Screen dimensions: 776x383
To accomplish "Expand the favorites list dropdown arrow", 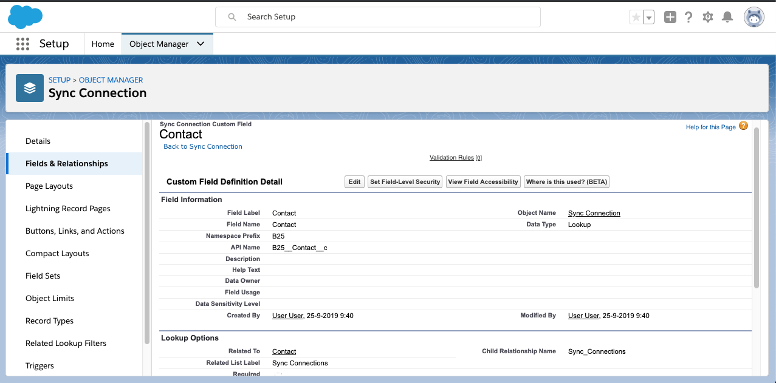I will [649, 18].
